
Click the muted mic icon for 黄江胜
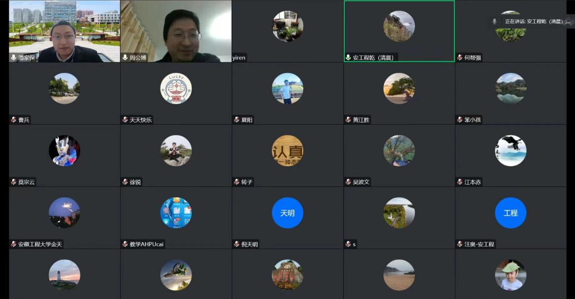point(348,120)
